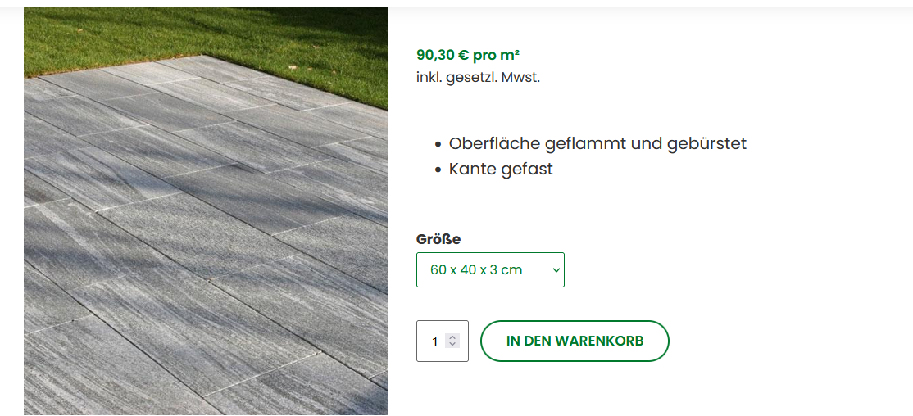913x416 pixels.
Task: Click the m² unit in the price line
Action: (x=508, y=55)
